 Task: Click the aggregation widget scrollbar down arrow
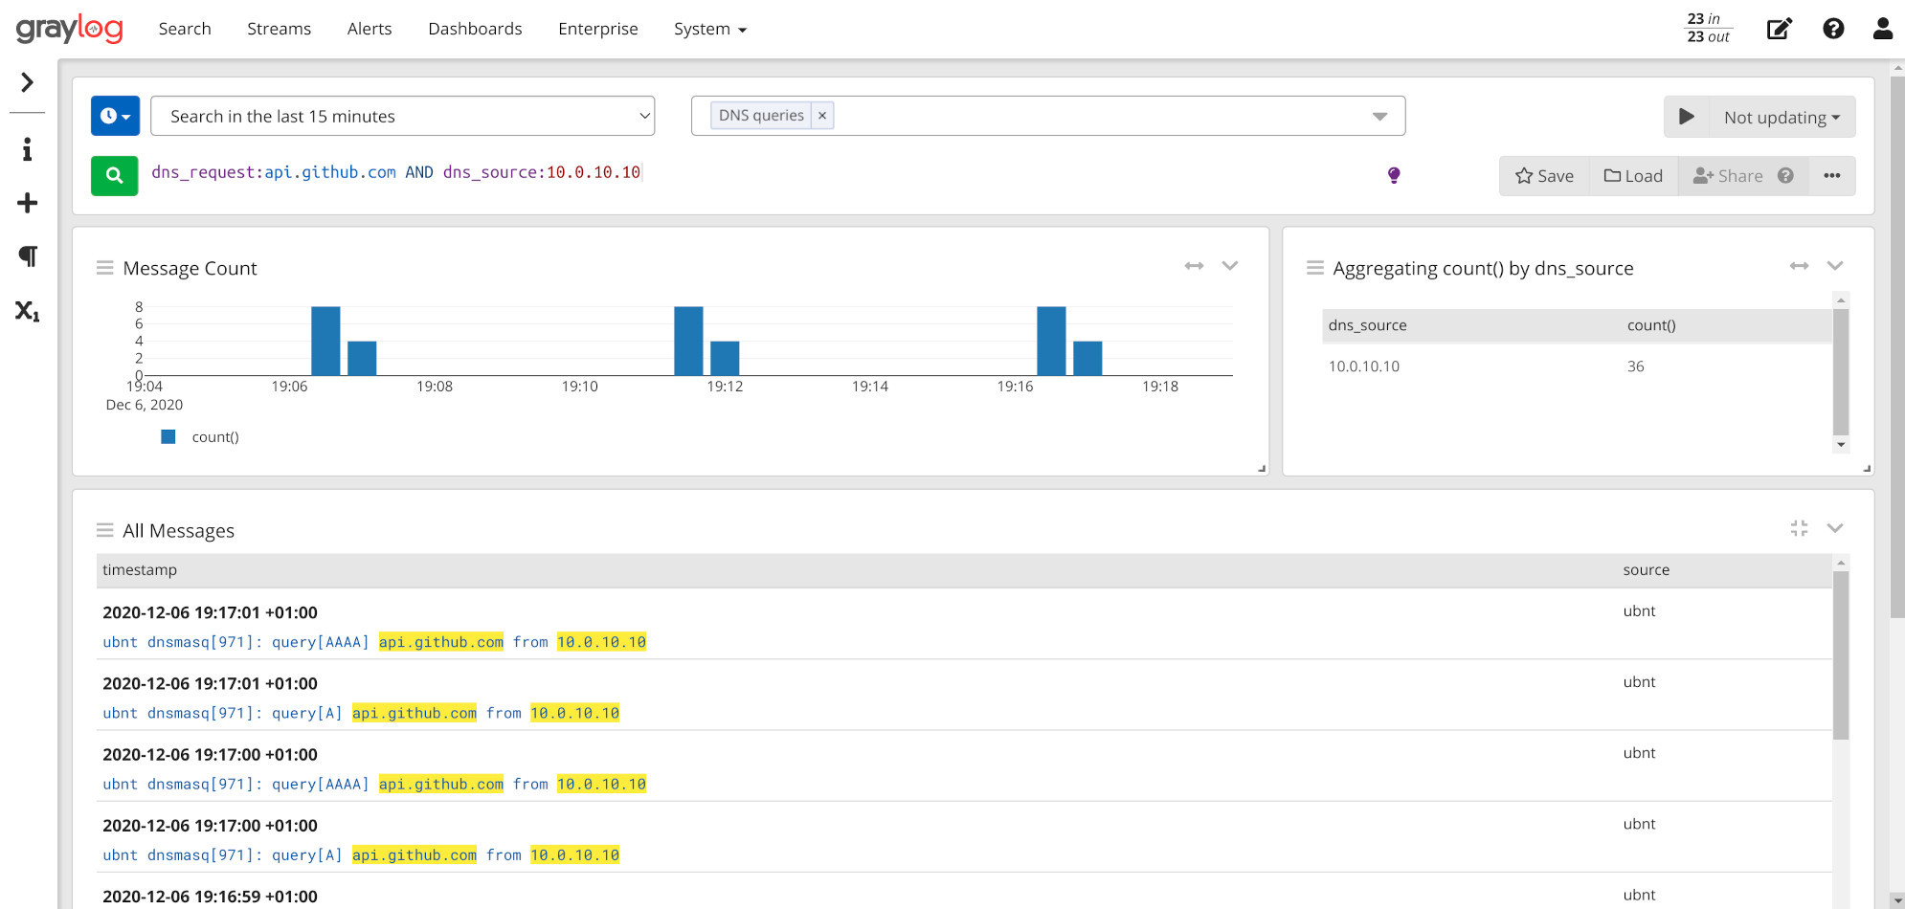pyautogui.click(x=1840, y=445)
